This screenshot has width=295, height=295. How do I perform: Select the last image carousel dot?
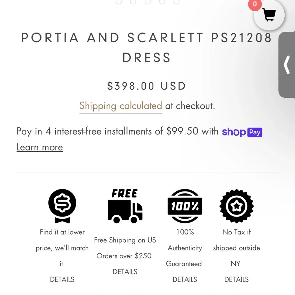176,2
